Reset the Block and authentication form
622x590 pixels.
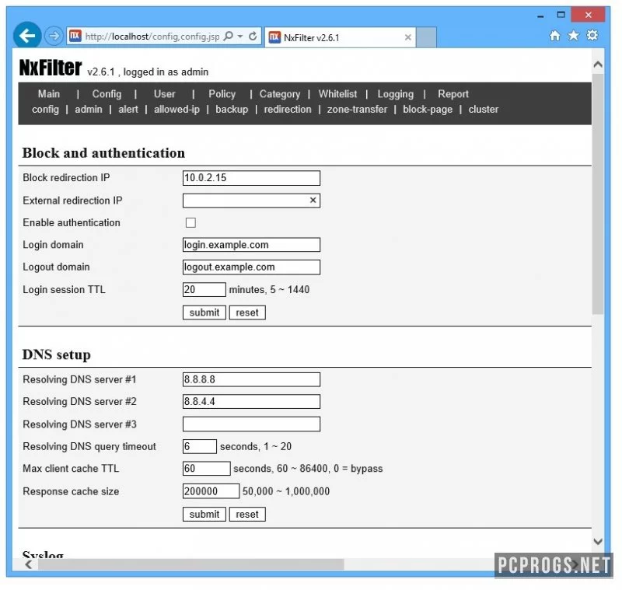[247, 312]
